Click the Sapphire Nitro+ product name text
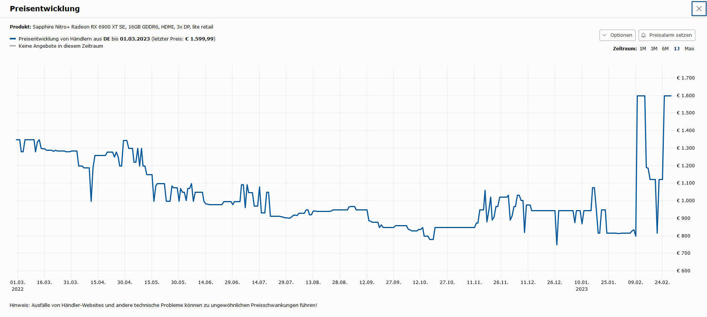 point(123,27)
